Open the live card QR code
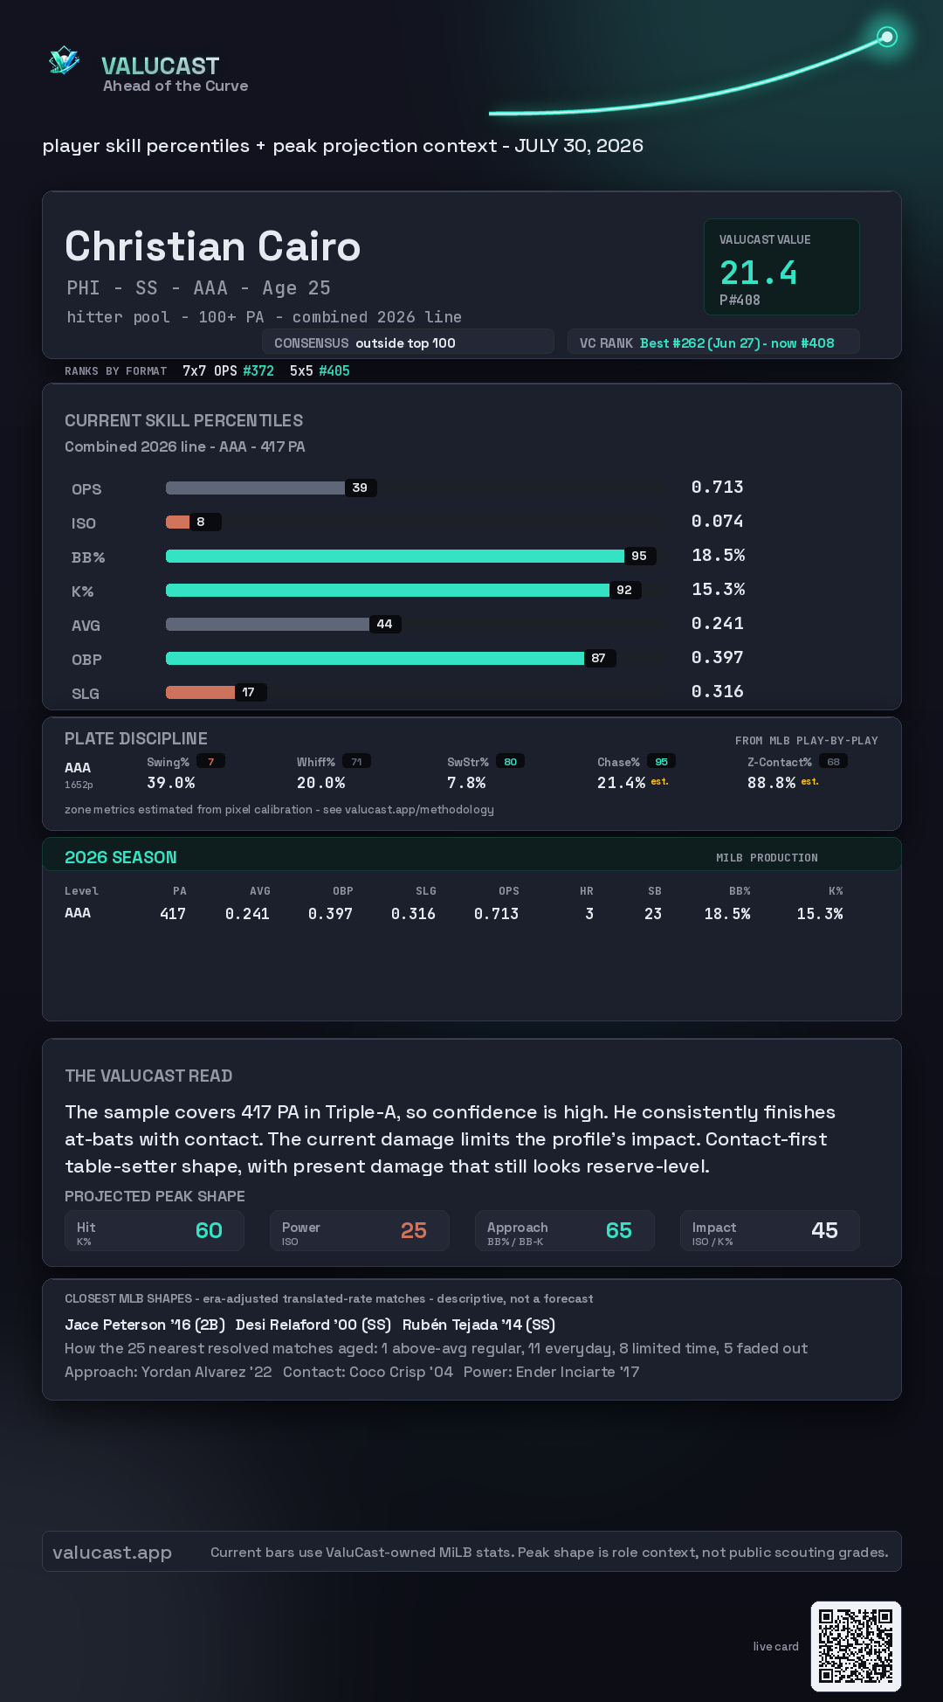The height and width of the screenshot is (1702, 943). tap(856, 1646)
